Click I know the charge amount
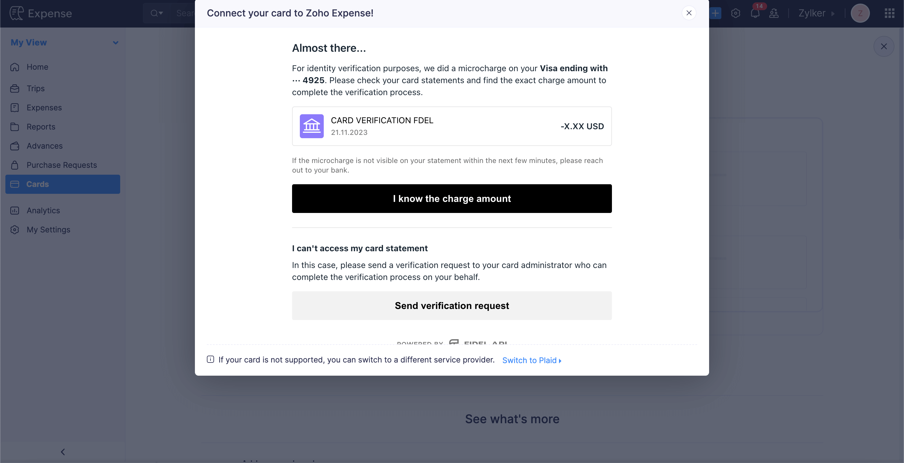This screenshot has height=463, width=904. coord(452,198)
